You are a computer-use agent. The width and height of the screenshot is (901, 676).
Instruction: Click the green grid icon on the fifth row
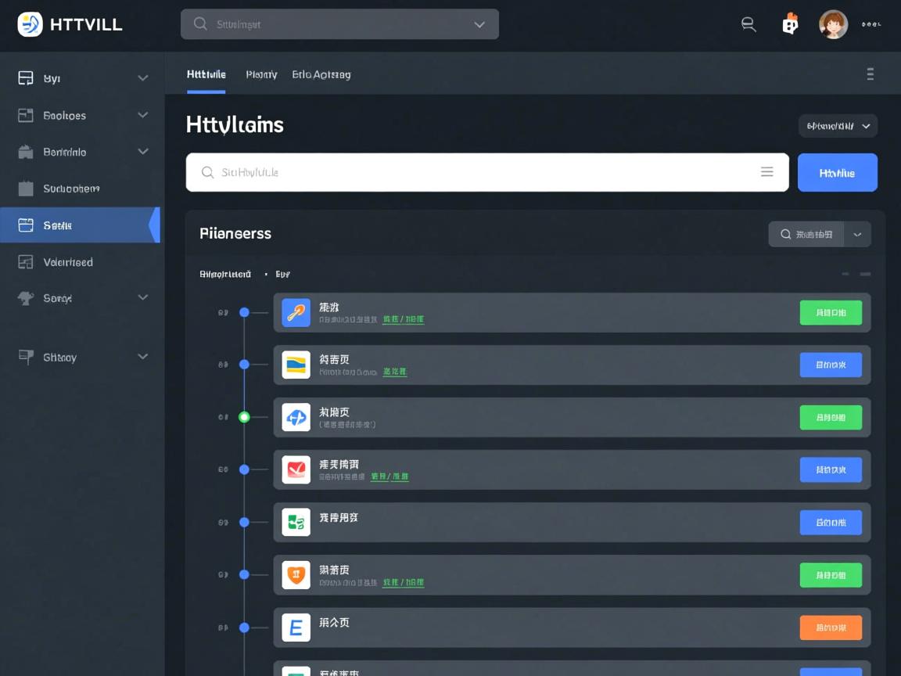click(296, 522)
